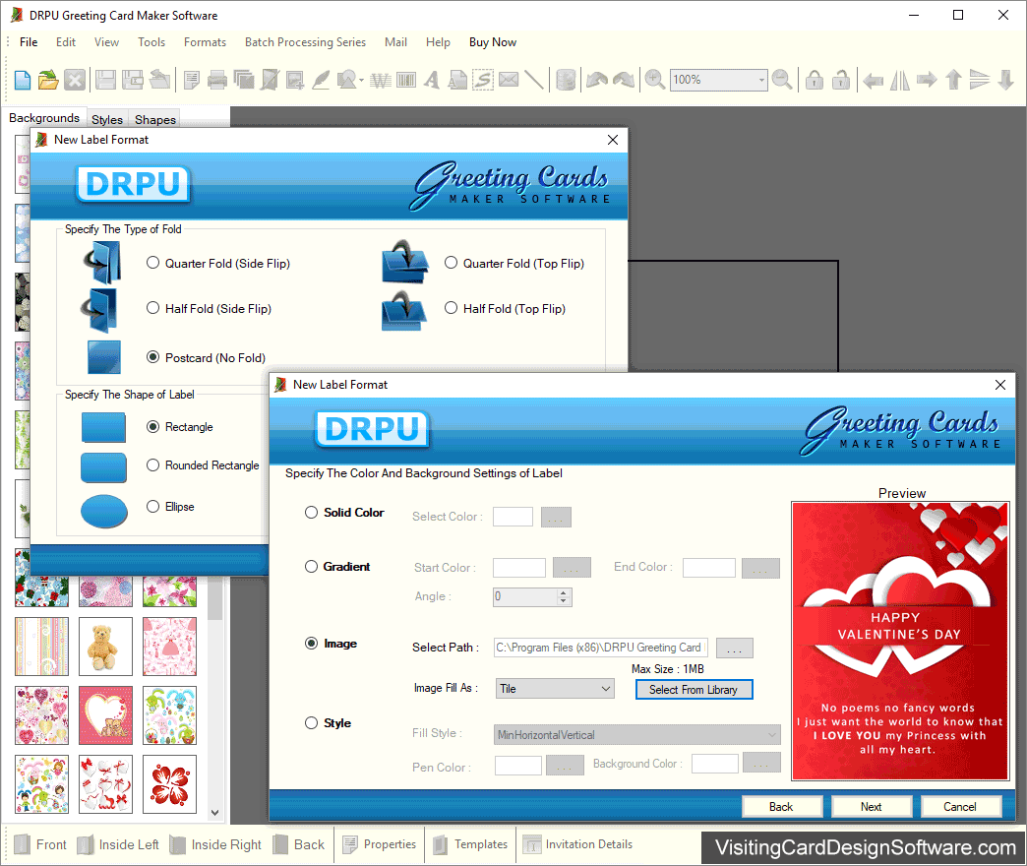1027x866 pixels.
Task: Select the Gradient background option
Action: (311, 567)
